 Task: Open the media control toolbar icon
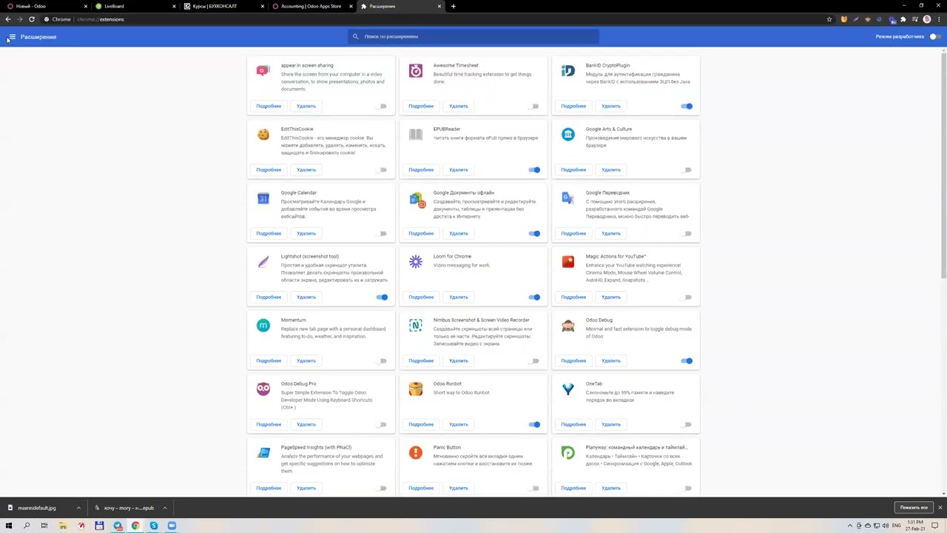tap(915, 19)
